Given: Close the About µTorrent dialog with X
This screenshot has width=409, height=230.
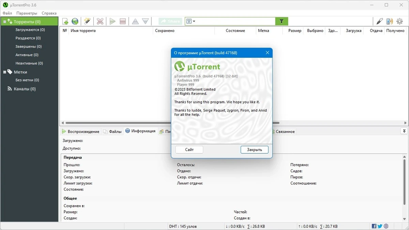Looking at the screenshot, I should coord(267,53).
